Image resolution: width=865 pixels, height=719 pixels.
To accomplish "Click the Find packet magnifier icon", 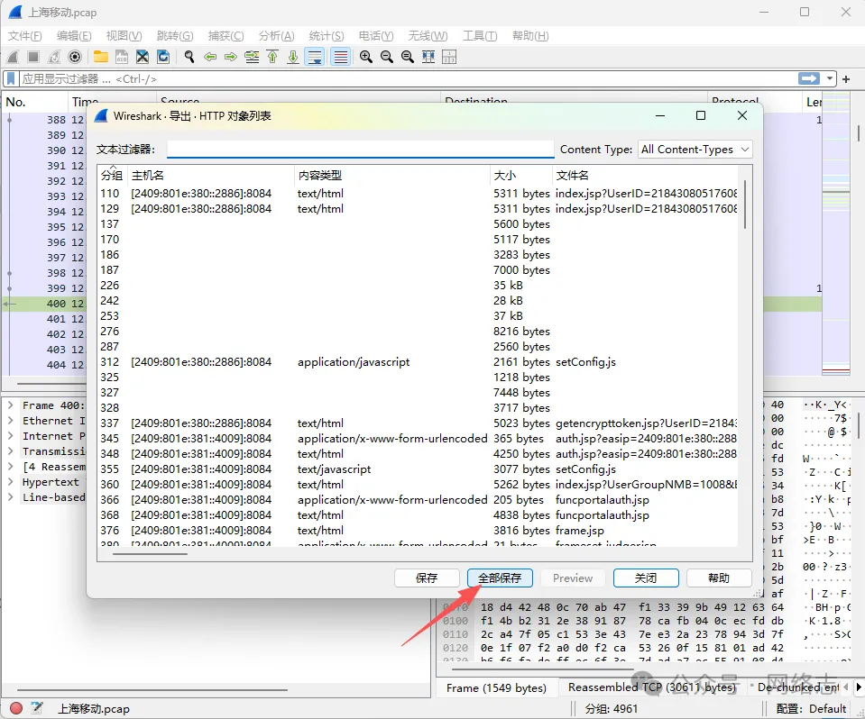I will pos(189,57).
